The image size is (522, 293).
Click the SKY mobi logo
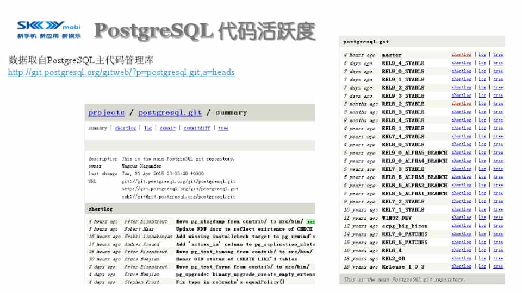(x=48, y=29)
